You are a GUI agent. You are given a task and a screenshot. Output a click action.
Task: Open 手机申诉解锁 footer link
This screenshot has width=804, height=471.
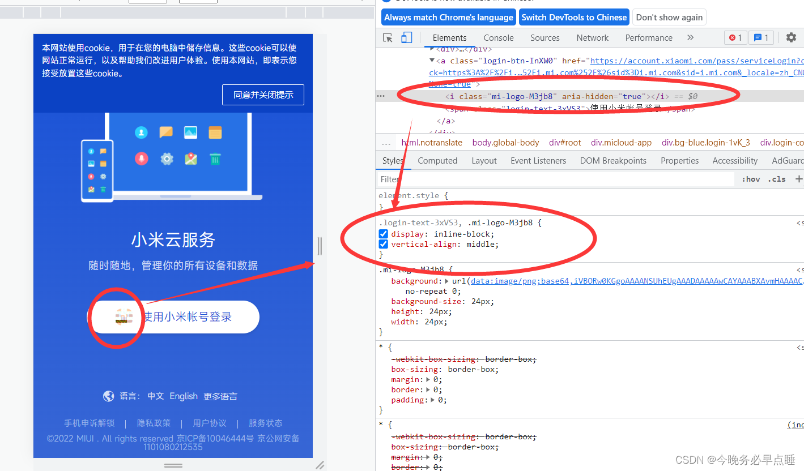click(x=89, y=423)
